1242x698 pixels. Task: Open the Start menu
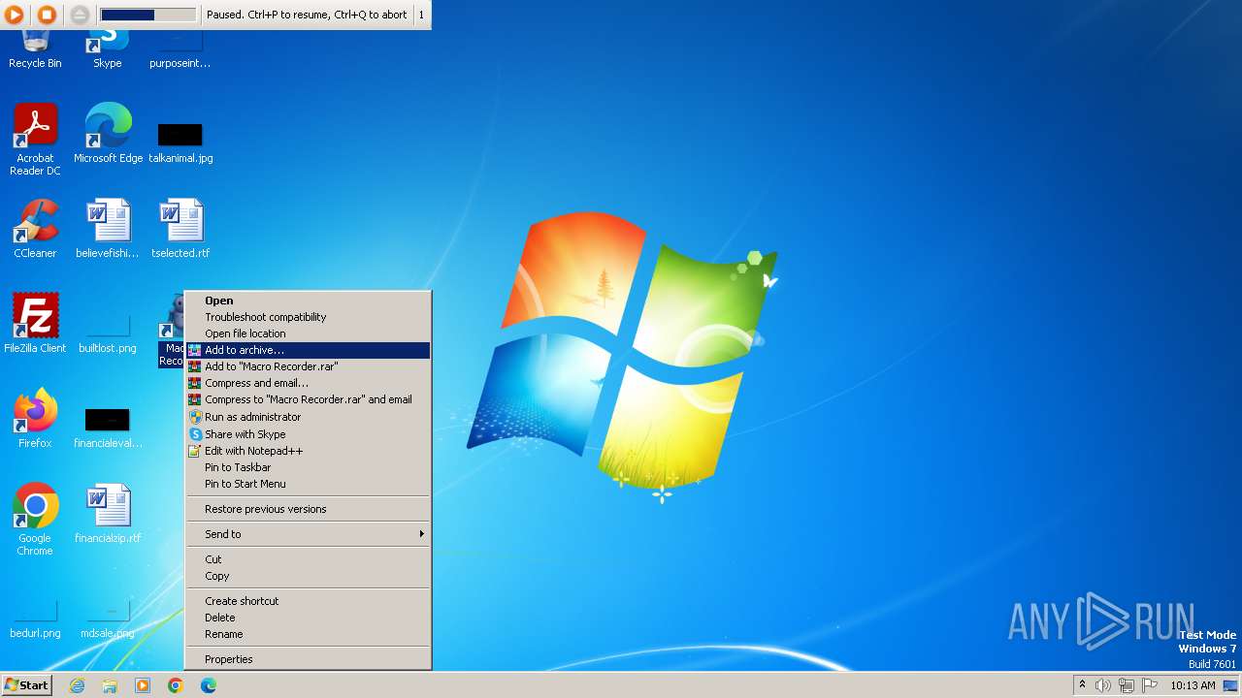(x=26, y=685)
